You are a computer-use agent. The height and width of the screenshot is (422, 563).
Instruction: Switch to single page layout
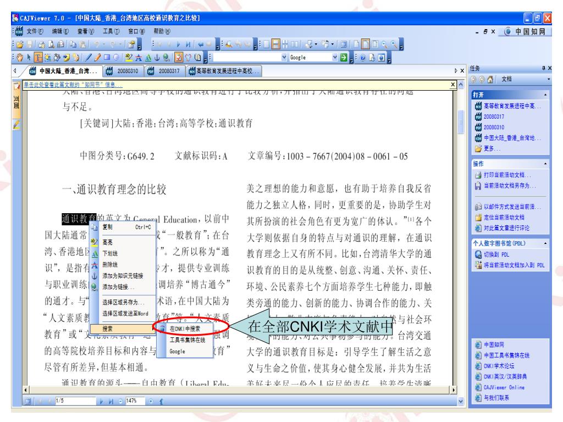click(267, 44)
